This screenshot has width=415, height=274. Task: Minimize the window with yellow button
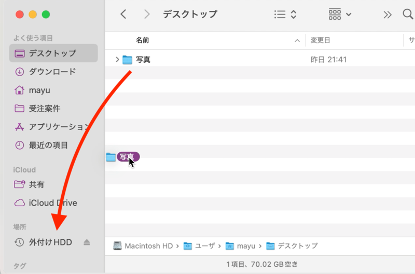pos(33,15)
